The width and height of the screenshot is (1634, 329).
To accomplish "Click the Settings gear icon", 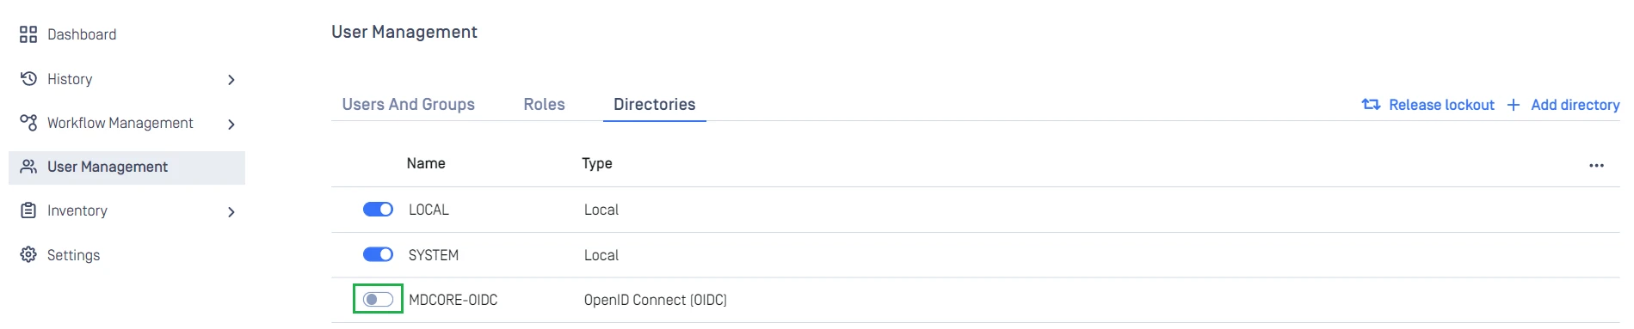I will [28, 255].
